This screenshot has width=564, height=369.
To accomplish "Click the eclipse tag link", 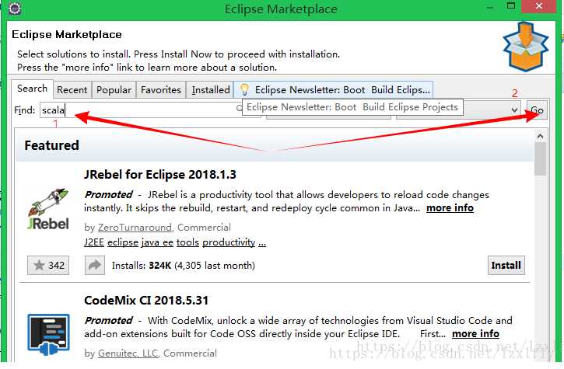I will pyautogui.click(x=123, y=242).
